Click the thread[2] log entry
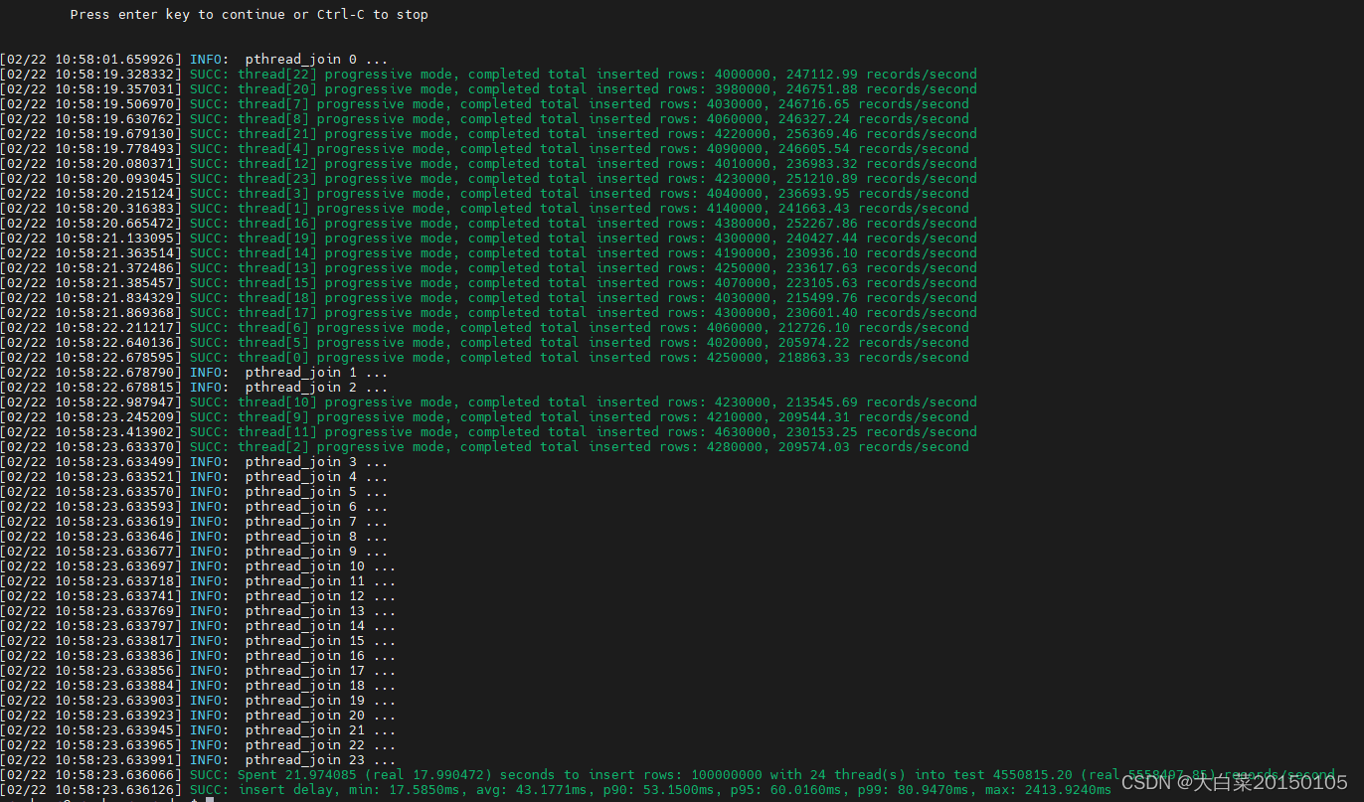The image size is (1364, 802). click(x=484, y=447)
